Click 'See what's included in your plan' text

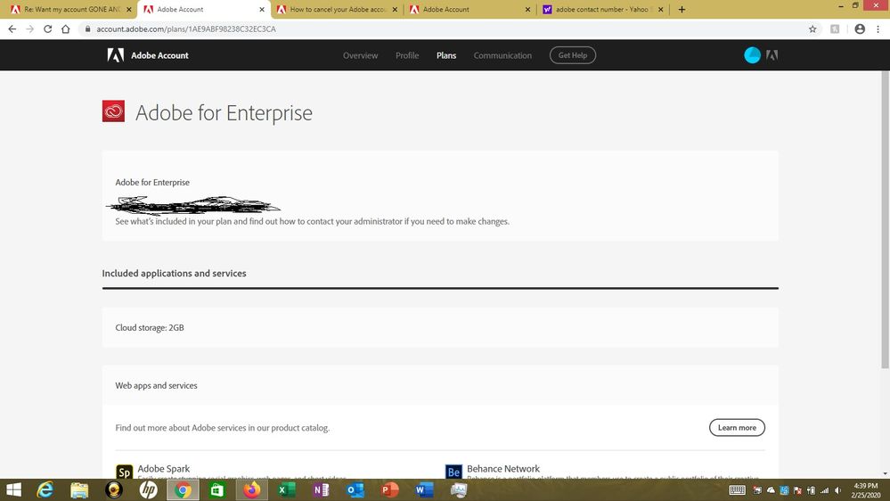pyautogui.click(x=312, y=222)
